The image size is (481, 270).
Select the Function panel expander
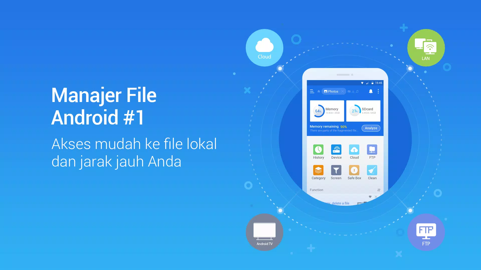pyautogui.click(x=379, y=189)
